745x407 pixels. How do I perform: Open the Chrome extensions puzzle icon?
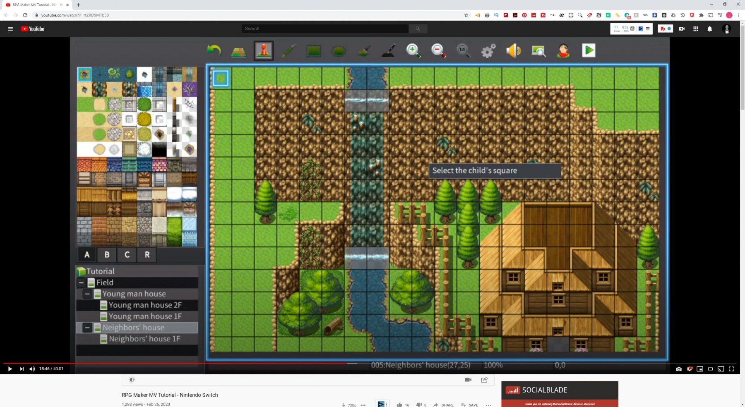tap(701, 15)
